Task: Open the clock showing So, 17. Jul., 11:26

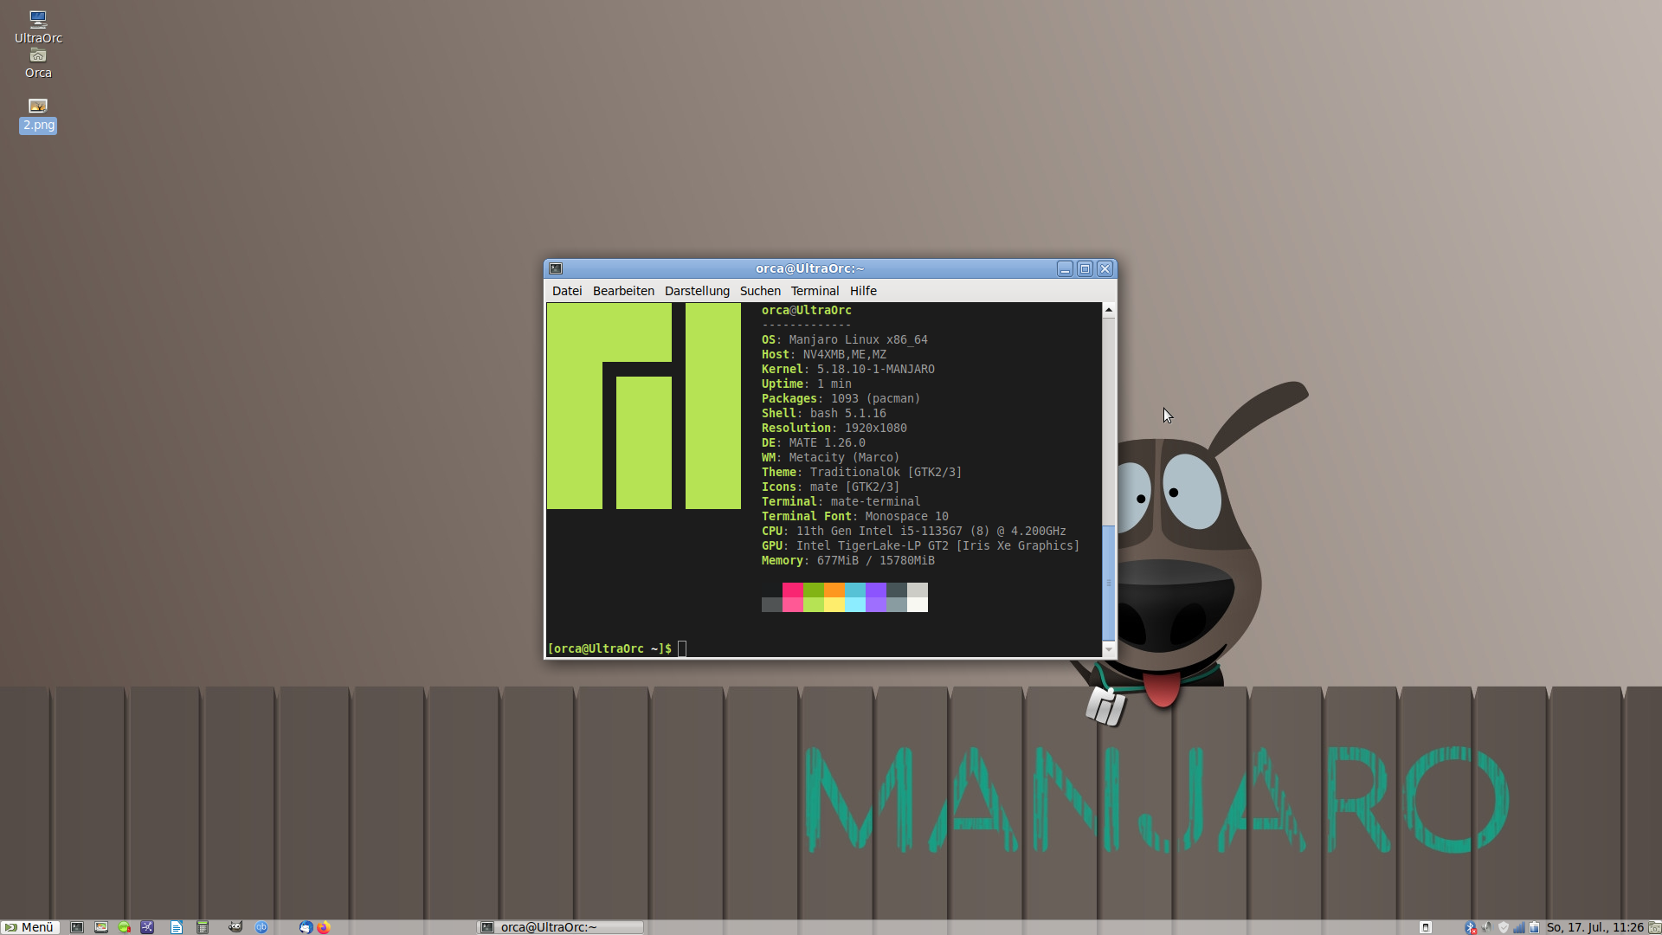Action: pyautogui.click(x=1594, y=927)
